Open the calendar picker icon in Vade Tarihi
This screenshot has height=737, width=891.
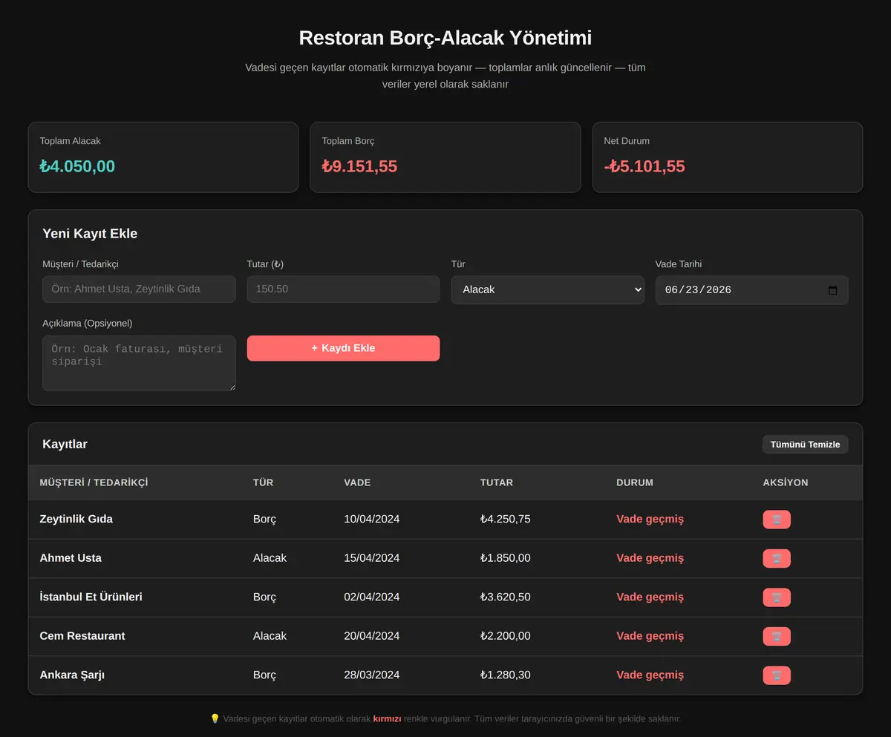coord(832,290)
